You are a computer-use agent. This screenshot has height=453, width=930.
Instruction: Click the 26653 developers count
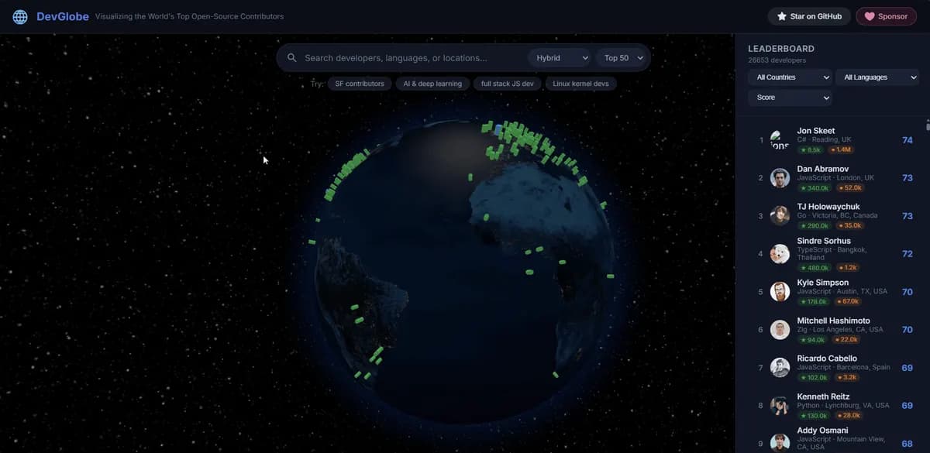tap(777, 60)
